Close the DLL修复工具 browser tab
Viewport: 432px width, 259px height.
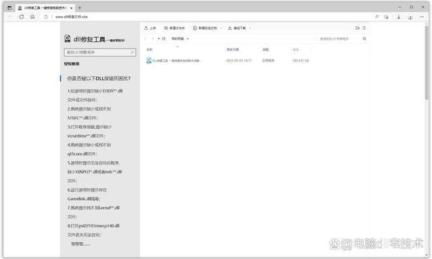pyautogui.click(x=72, y=8)
